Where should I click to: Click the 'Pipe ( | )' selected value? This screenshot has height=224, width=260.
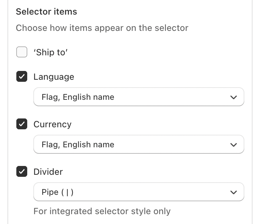pos(58,192)
